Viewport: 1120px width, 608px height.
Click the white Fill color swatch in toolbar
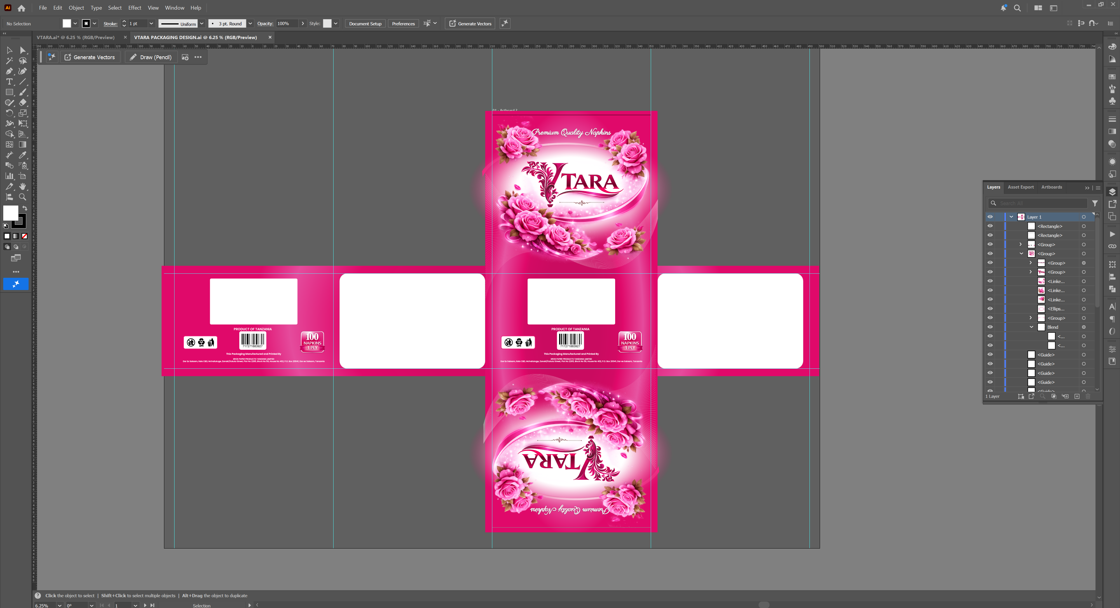click(11, 213)
